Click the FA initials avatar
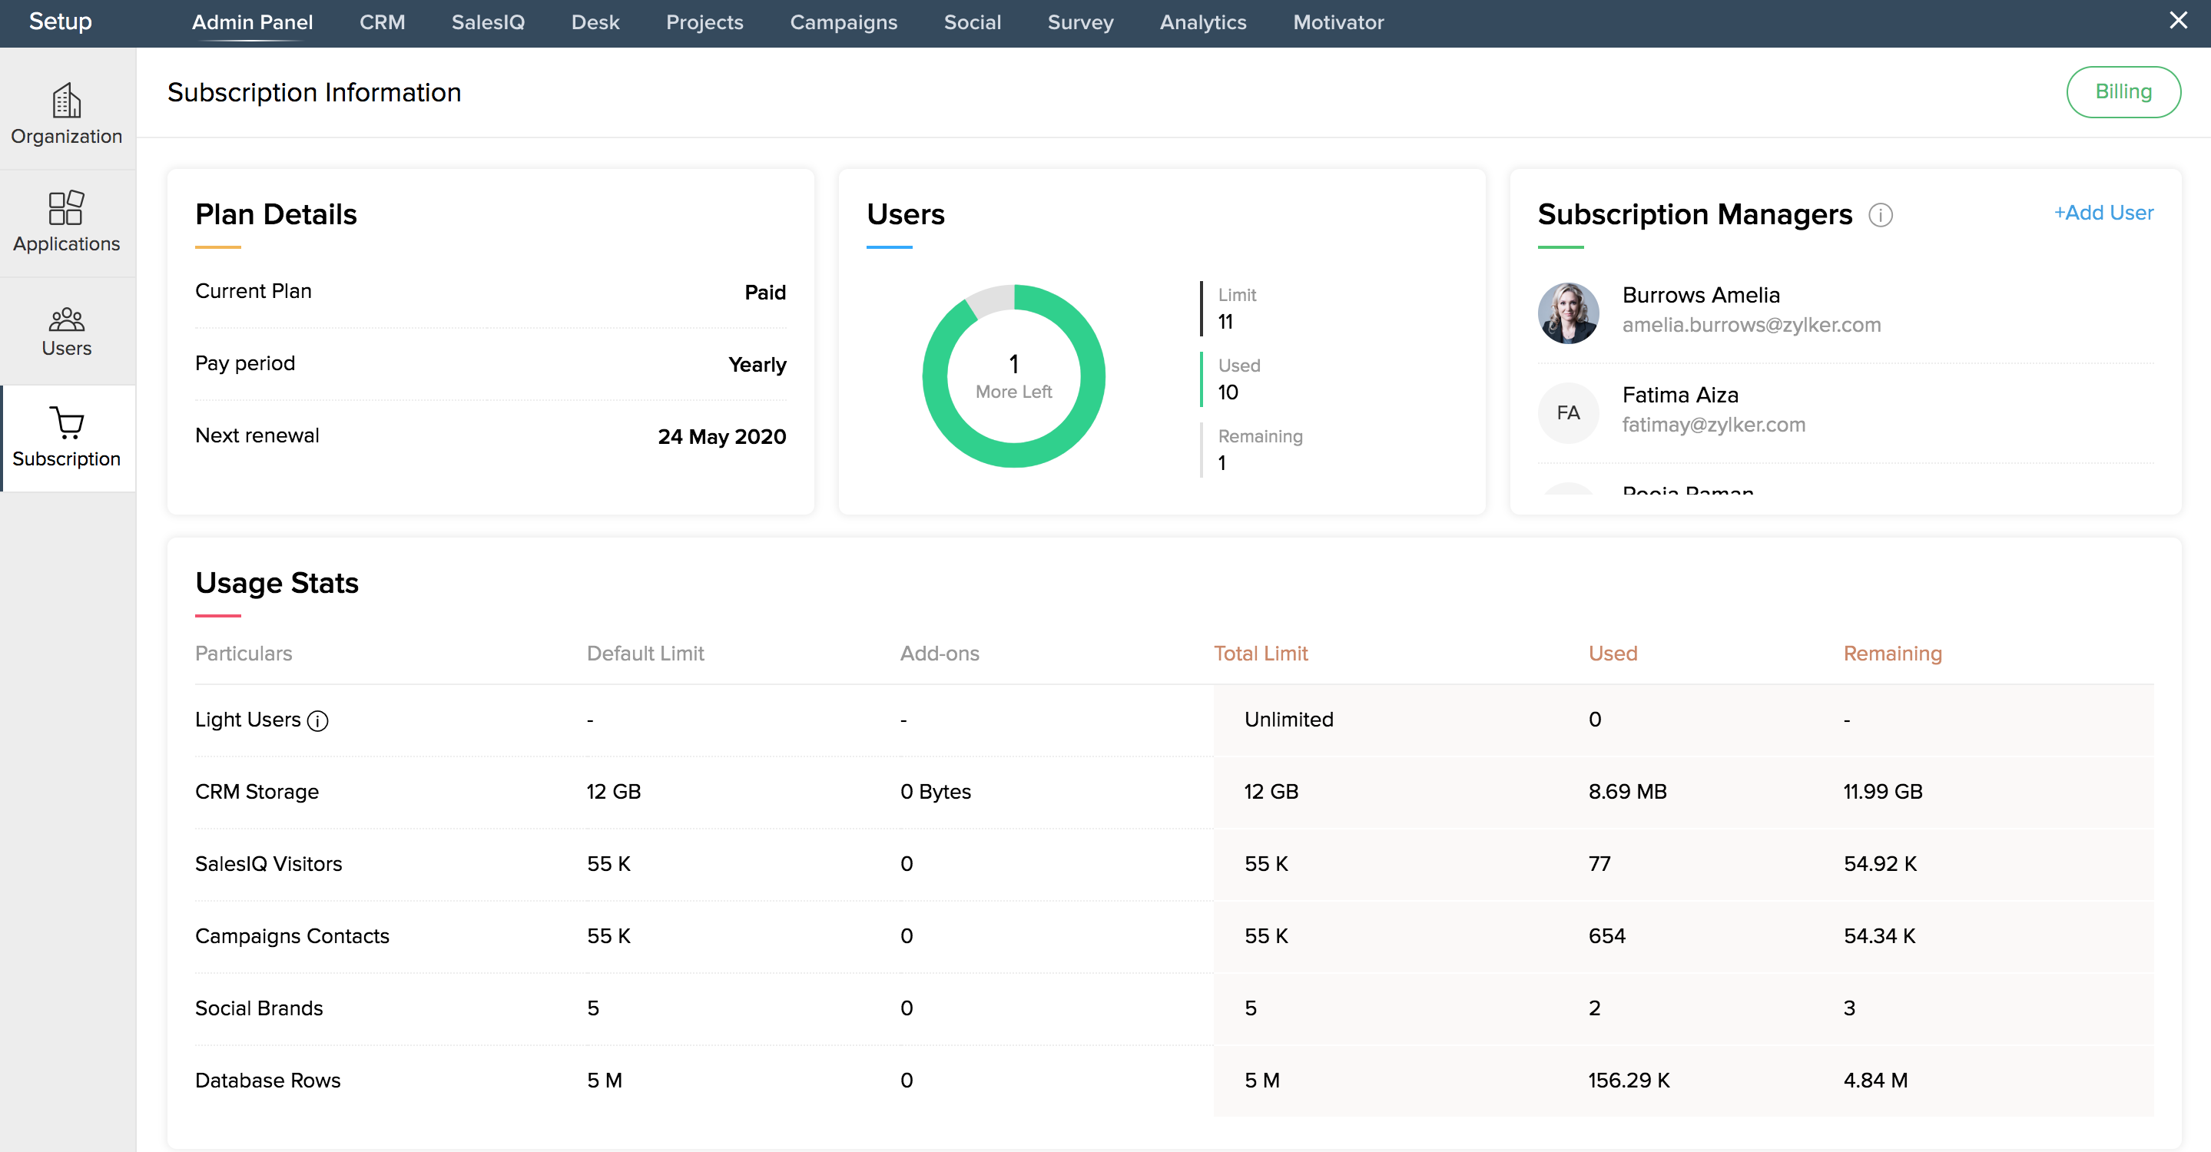This screenshot has width=2211, height=1152. pyautogui.click(x=1567, y=412)
